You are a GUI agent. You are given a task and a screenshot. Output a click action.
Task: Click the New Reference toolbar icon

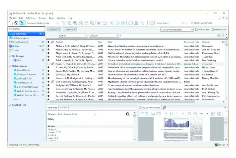69,23
